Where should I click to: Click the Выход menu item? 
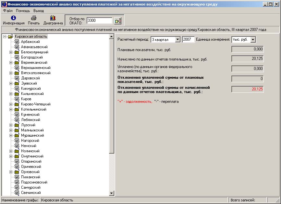[x=39, y=11]
